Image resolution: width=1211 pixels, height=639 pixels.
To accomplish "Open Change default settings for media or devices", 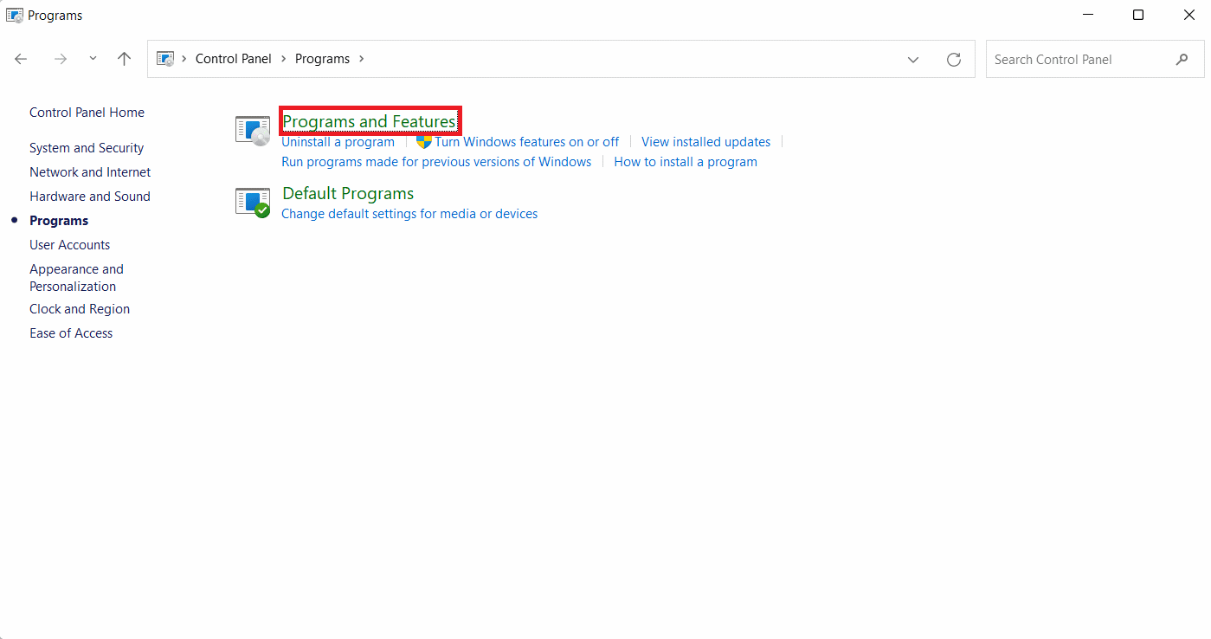I will pos(409,214).
